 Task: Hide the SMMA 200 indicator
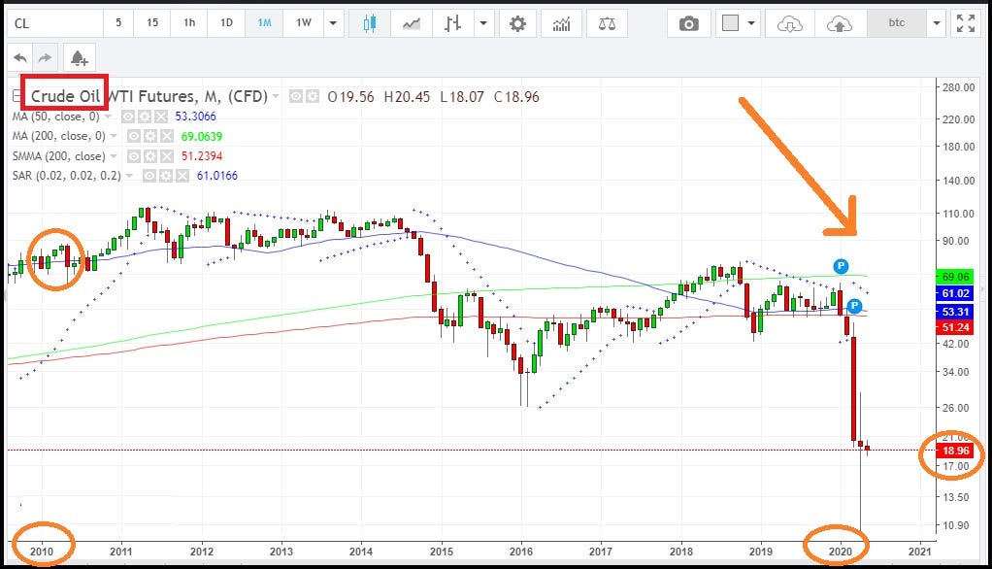(x=133, y=155)
